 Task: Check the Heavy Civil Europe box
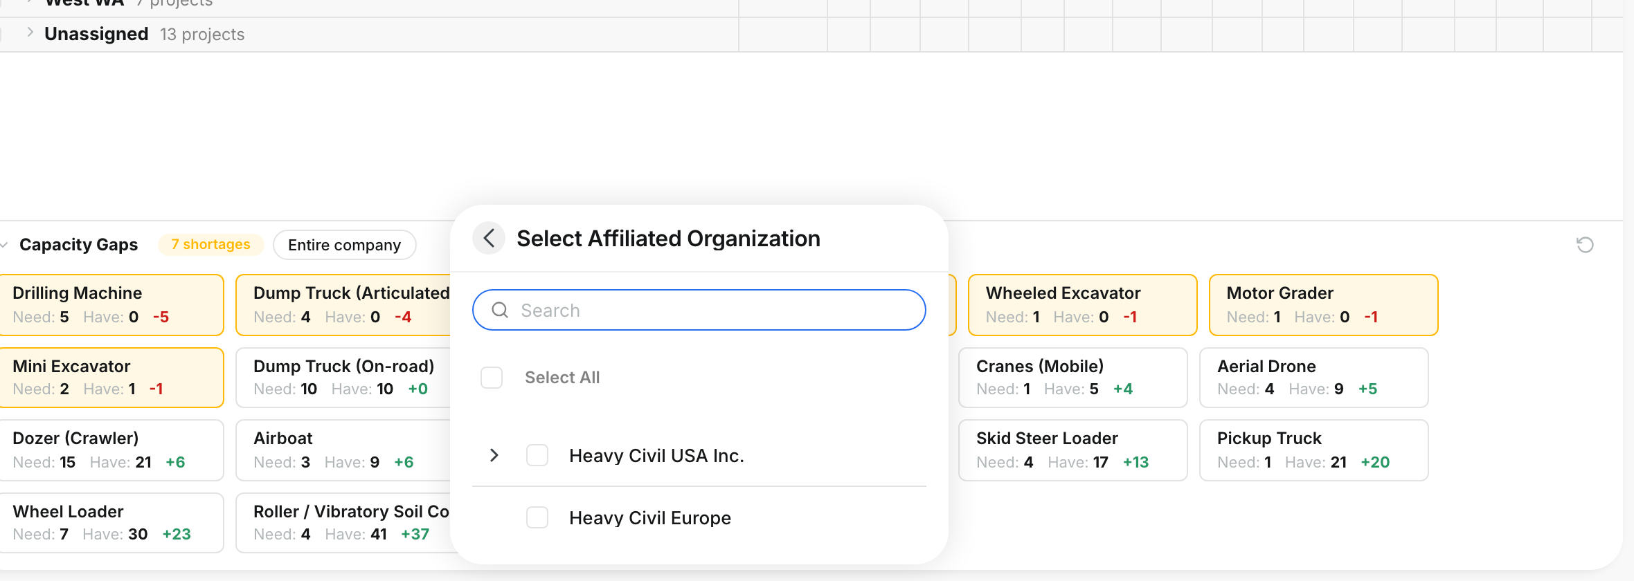coord(537,517)
